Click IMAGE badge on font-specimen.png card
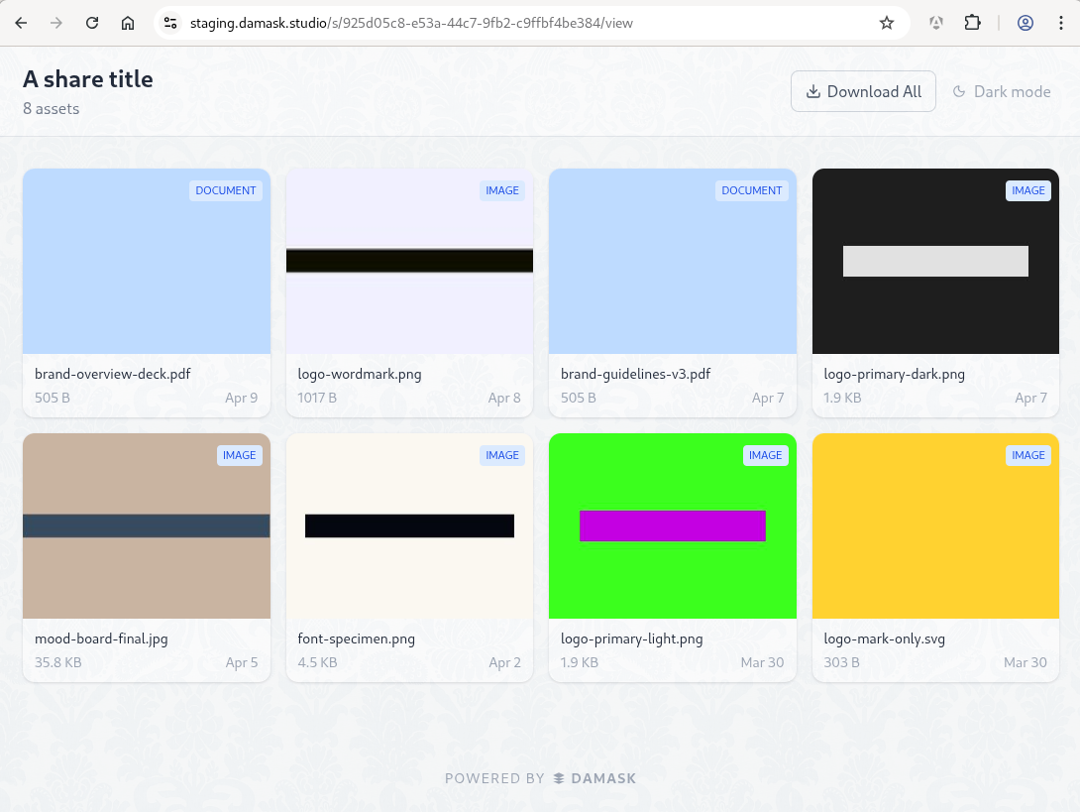This screenshot has height=812, width=1080. (502, 455)
